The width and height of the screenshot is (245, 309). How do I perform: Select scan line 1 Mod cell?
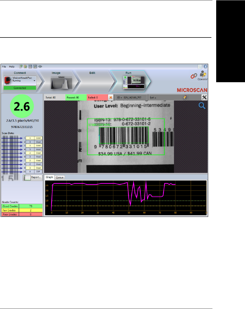pyautogui.click(x=38, y=138)
